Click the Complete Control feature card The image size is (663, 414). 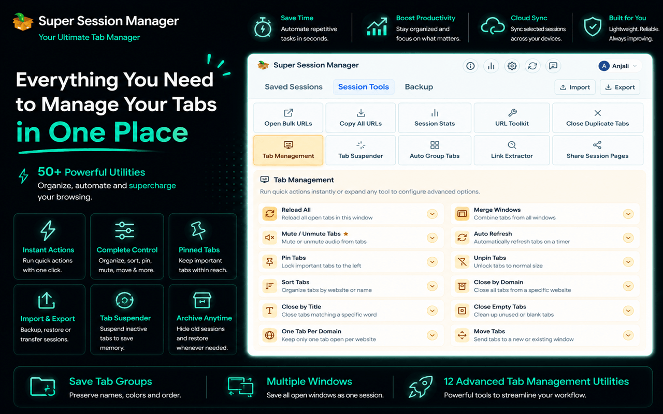[x=127, y=247]
